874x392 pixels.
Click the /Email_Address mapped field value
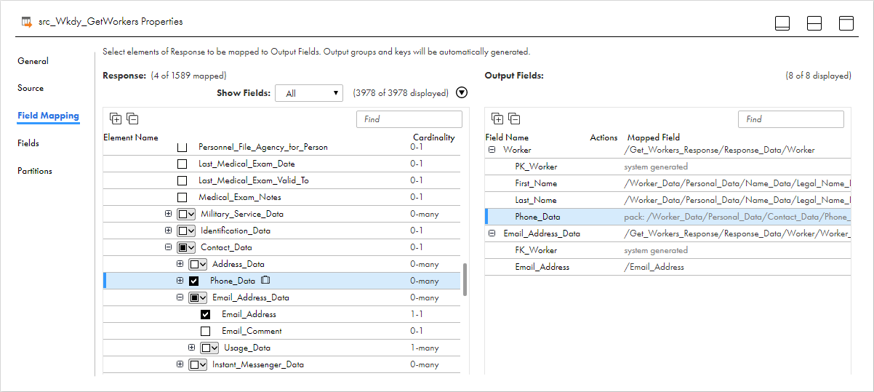(x=654, y=267)
